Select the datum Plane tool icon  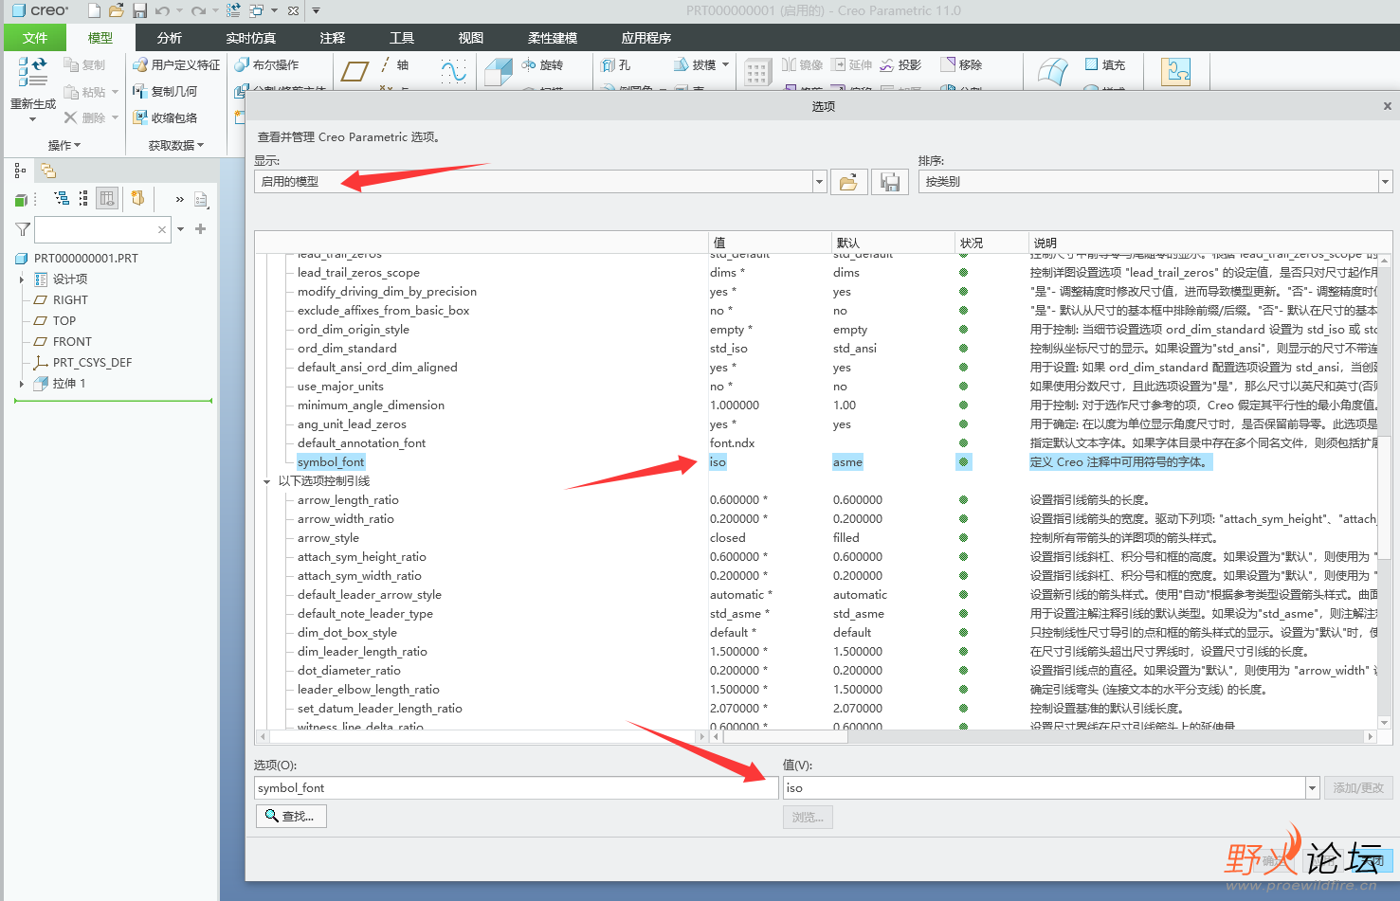(355, 71)
